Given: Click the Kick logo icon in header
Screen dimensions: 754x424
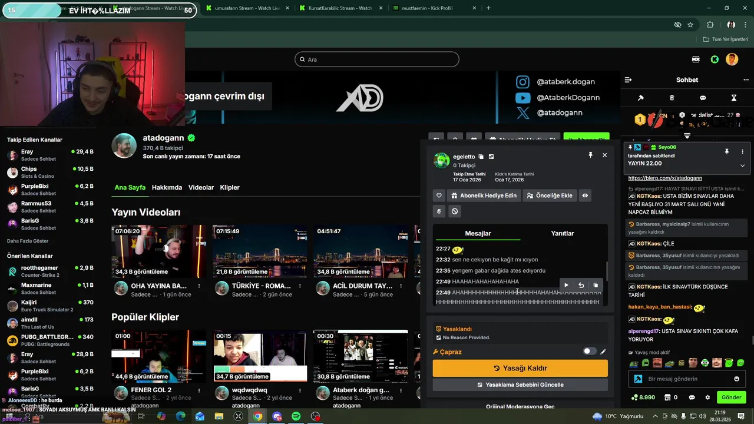Looking at the screenshot, I should coord(715,59).
